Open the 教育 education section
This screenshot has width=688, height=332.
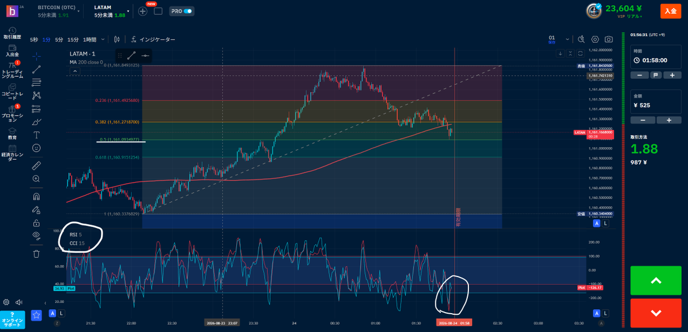12,133
